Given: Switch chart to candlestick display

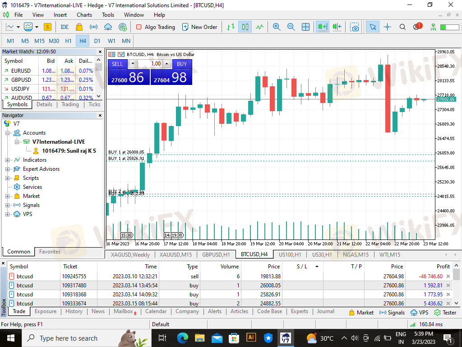Looking at the screenshot, I should click(x=245, y=27).
